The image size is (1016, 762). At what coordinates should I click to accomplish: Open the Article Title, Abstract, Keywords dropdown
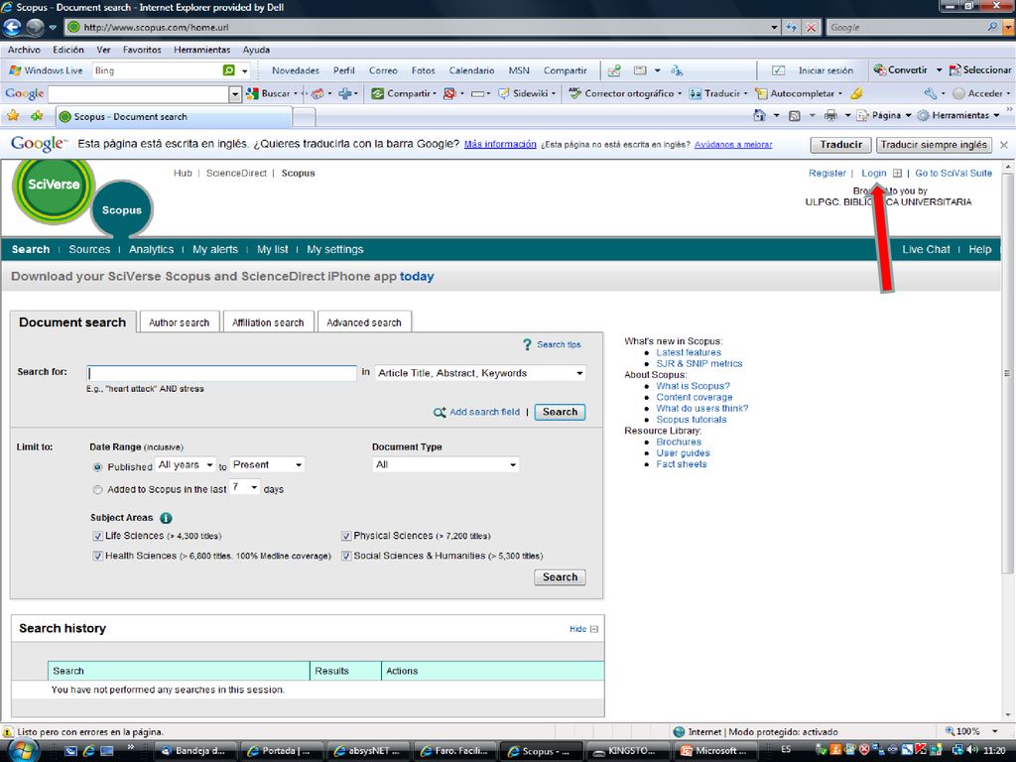click(x=480, y=373)
